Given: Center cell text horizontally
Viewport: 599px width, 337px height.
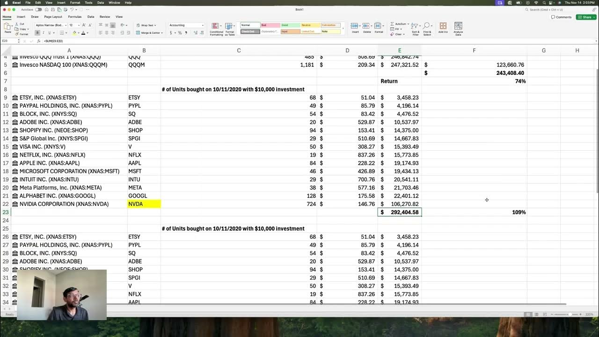Looking at the screenshot, I should [107, 33].
